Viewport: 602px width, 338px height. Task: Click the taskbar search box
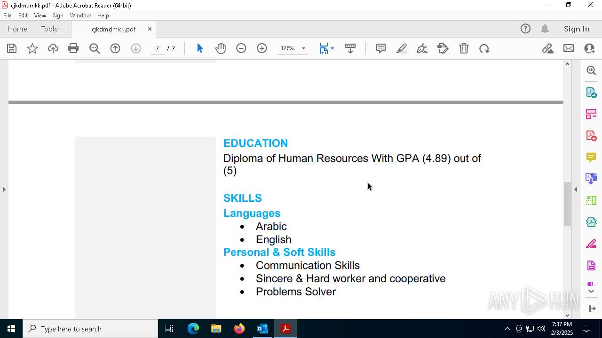(x=90, y=329)
